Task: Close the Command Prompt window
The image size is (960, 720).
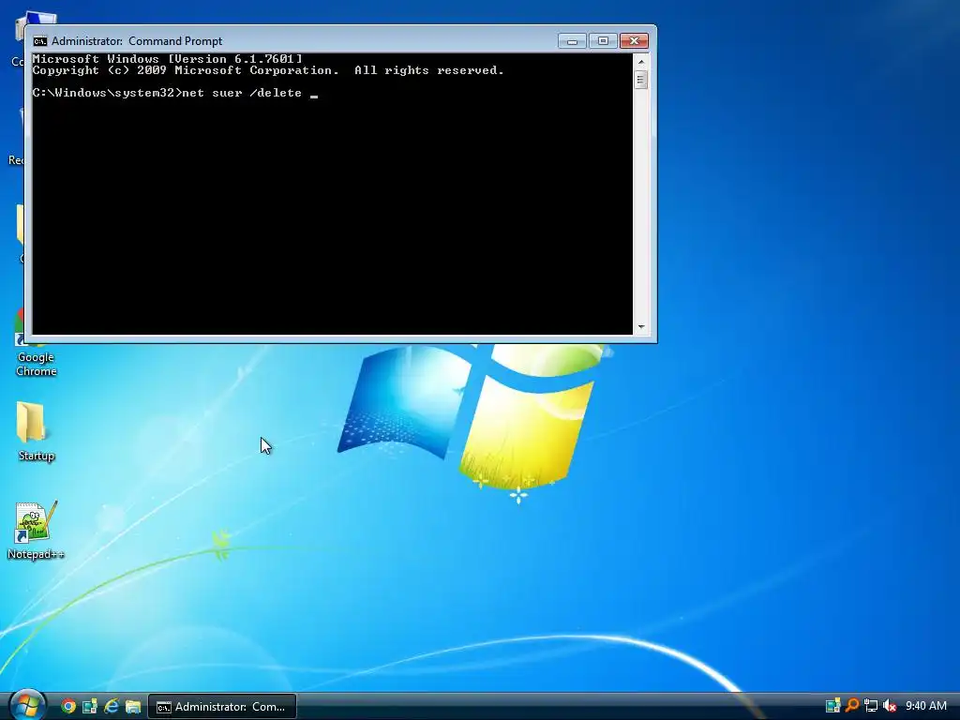Action: tap(635, 41)
